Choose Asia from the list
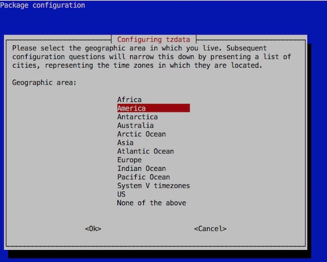Screen dimensions: 327x262 pos(125,143)
